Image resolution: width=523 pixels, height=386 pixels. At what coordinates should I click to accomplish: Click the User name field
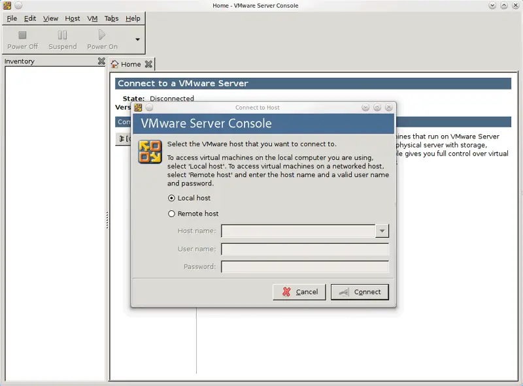click(305, 249)
